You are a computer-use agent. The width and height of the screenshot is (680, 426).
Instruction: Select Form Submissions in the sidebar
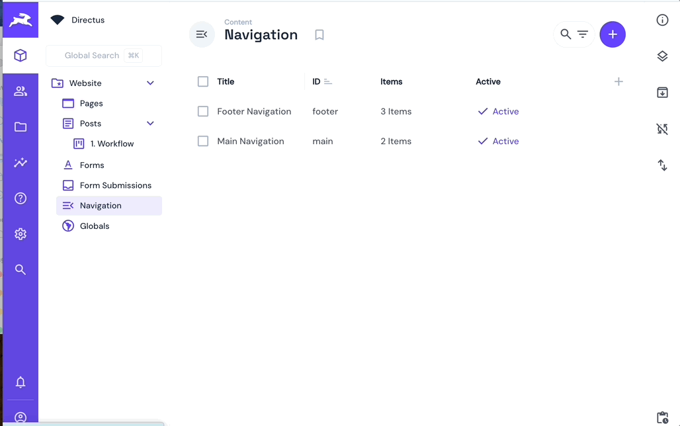coord(115,185)
